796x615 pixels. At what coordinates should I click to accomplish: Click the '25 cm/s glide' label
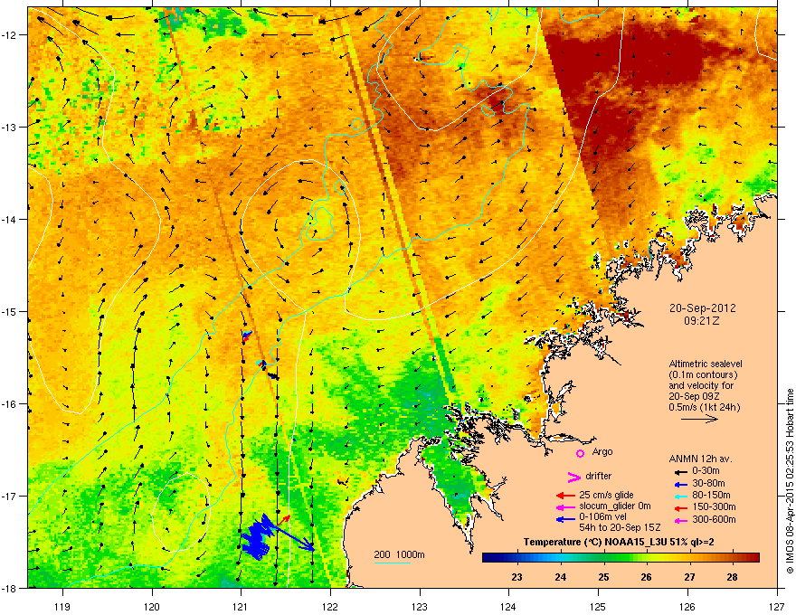click(x=606, y=495)
